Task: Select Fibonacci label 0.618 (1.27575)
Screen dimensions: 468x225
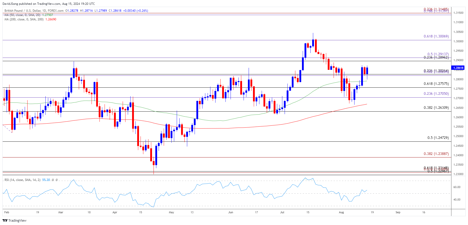Action: coord(436,84)
